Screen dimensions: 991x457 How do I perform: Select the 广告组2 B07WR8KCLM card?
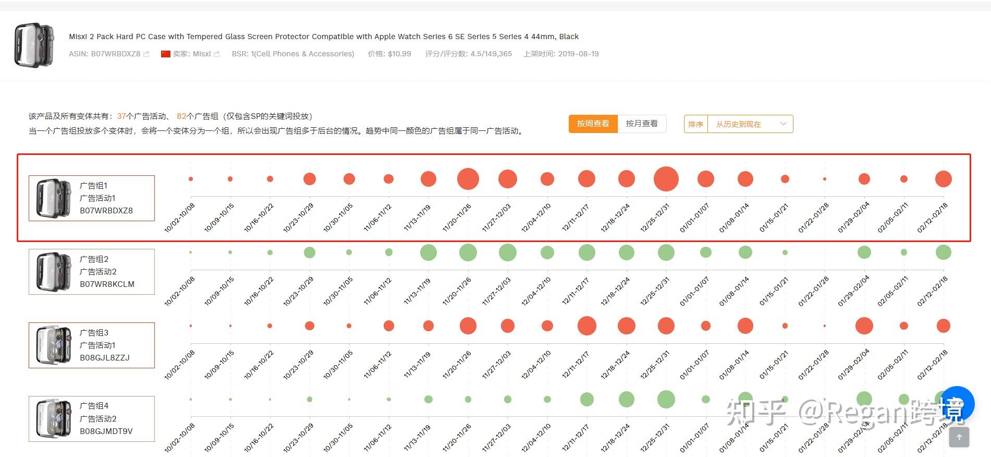(92, 272)
